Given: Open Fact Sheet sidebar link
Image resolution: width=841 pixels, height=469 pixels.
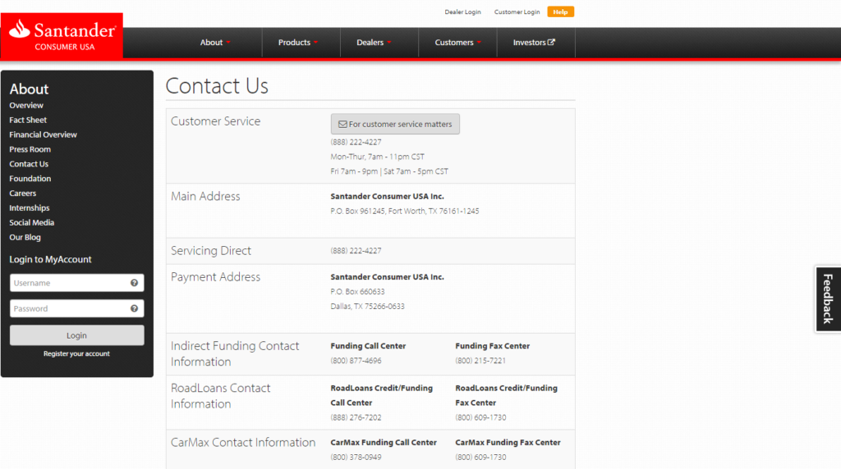Looking at the screenshot, I should pos(28,120).
